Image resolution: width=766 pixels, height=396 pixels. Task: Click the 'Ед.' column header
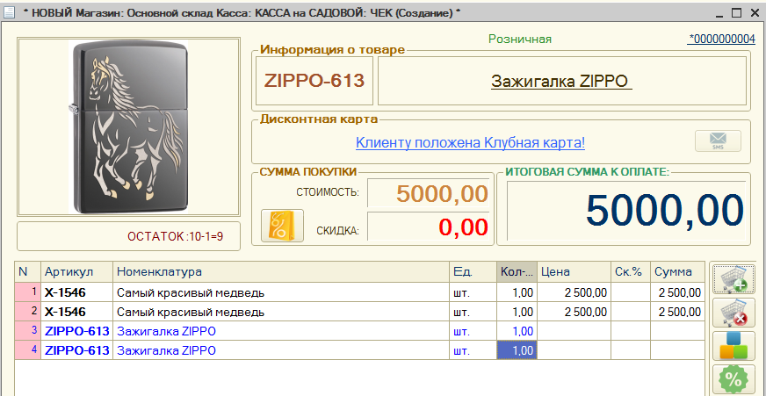pos(473,272)
